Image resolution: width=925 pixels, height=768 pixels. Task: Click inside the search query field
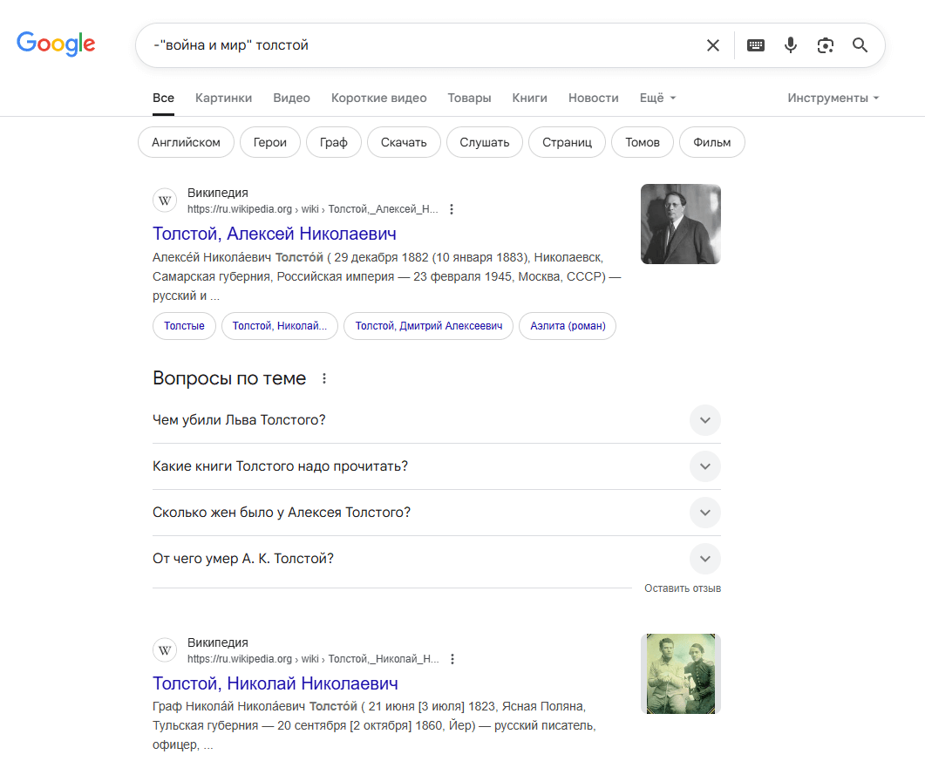click(425, 45)
